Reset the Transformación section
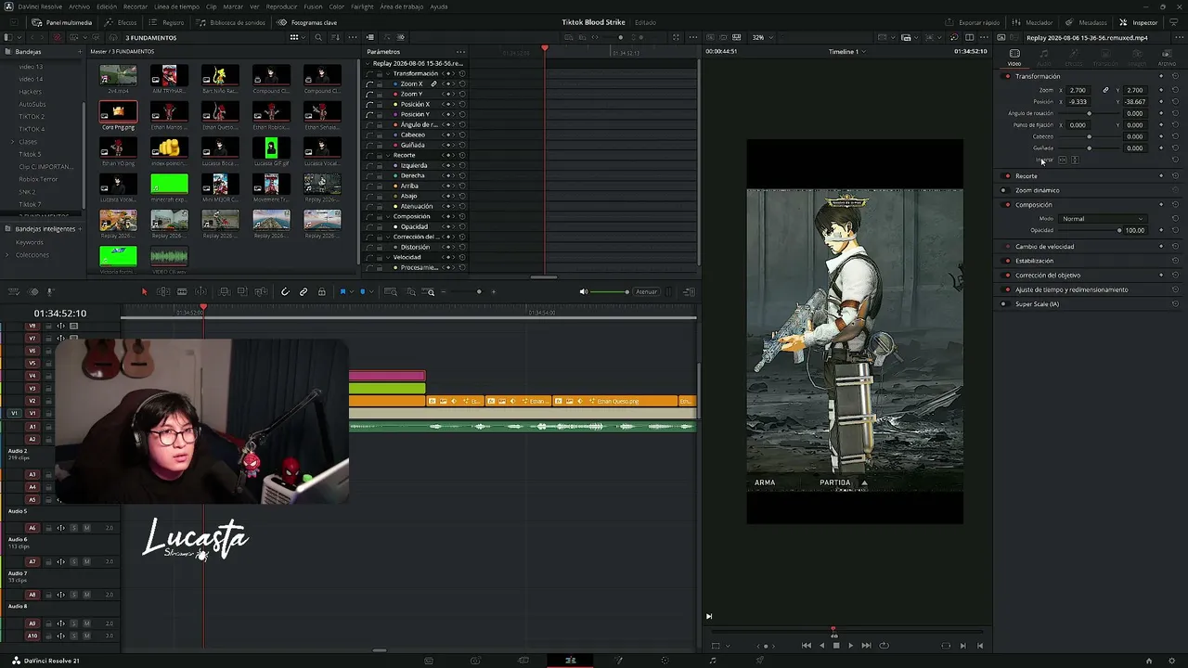 pyautogui.click(x=1175, y=76)
